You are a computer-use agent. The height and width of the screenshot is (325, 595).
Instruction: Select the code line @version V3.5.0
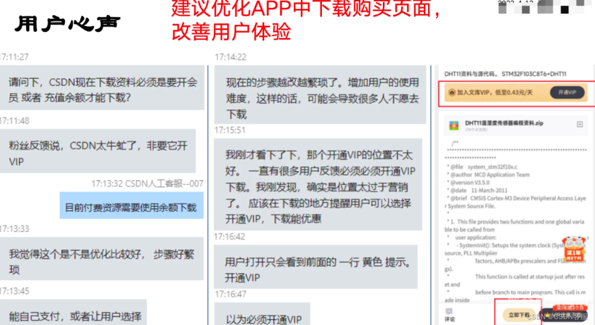(x=469, y=183)
